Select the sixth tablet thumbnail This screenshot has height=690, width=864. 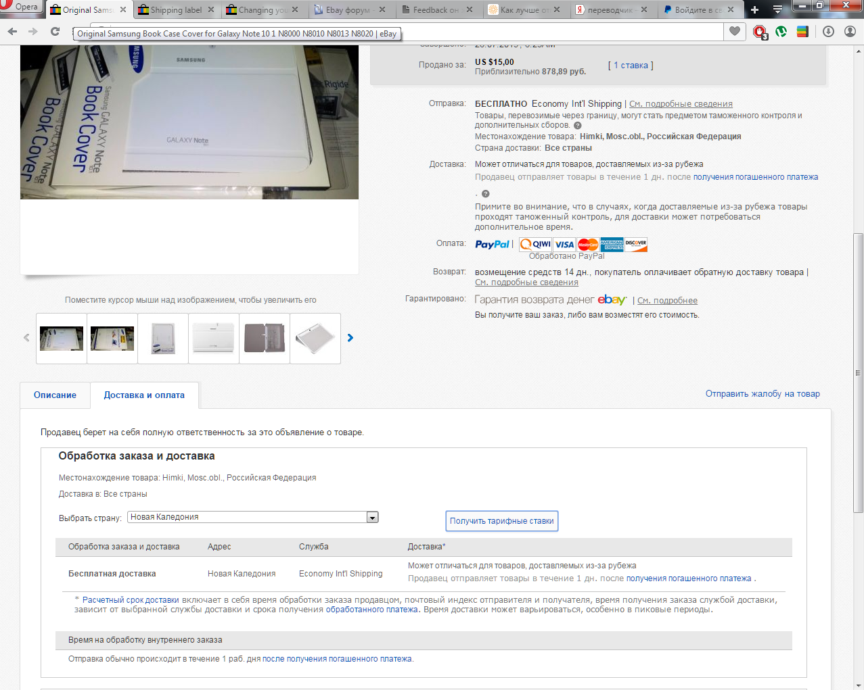315,339
